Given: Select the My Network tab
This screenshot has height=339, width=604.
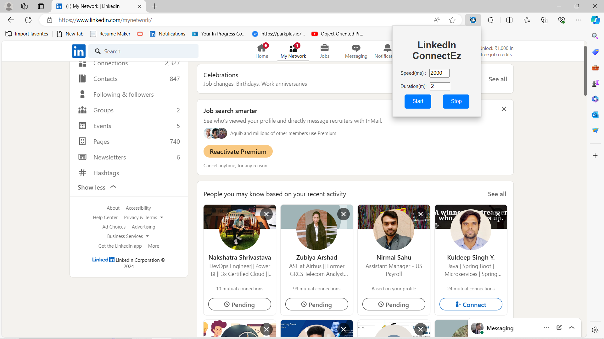Looking at the screenshot, I should (x=293, y=51).
